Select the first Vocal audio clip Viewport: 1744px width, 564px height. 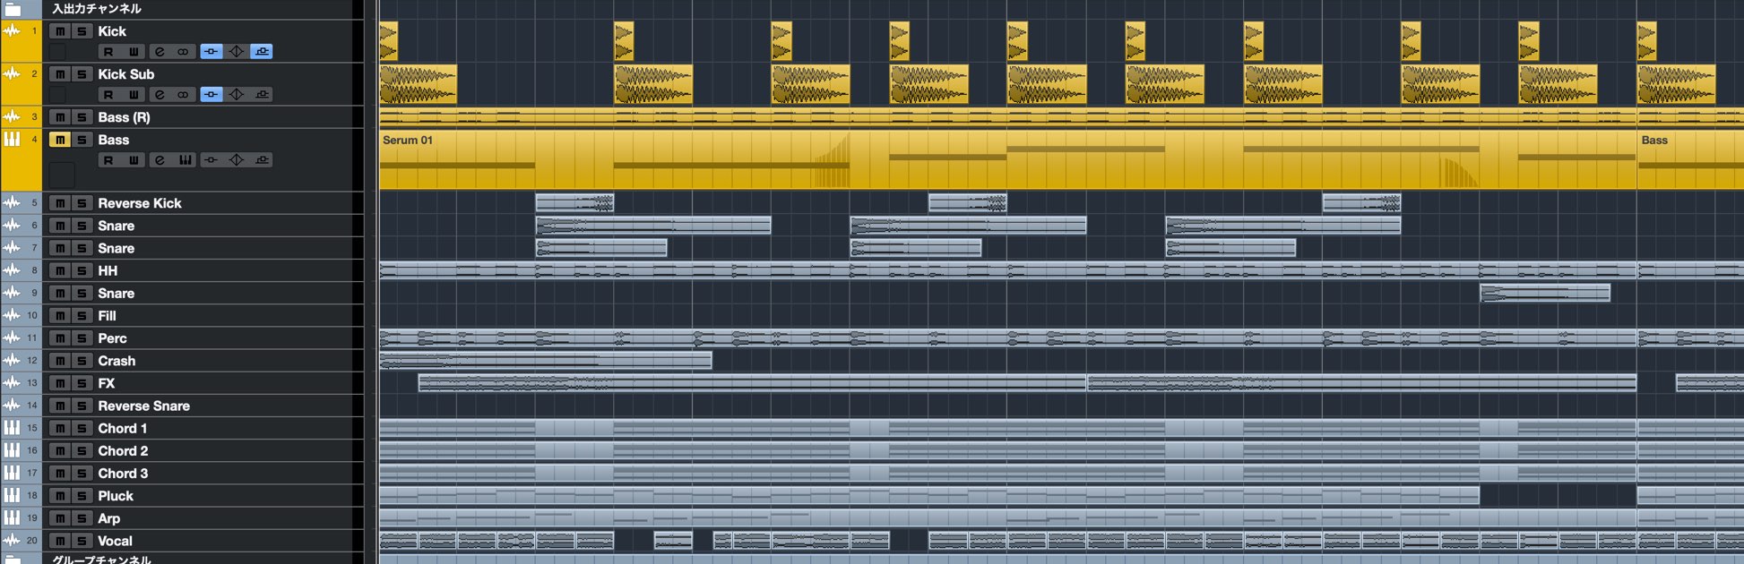pyautogui.click(x=399, y=541)
